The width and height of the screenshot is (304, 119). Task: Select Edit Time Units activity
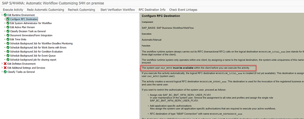pyautogui.click(x=18, y=39)
